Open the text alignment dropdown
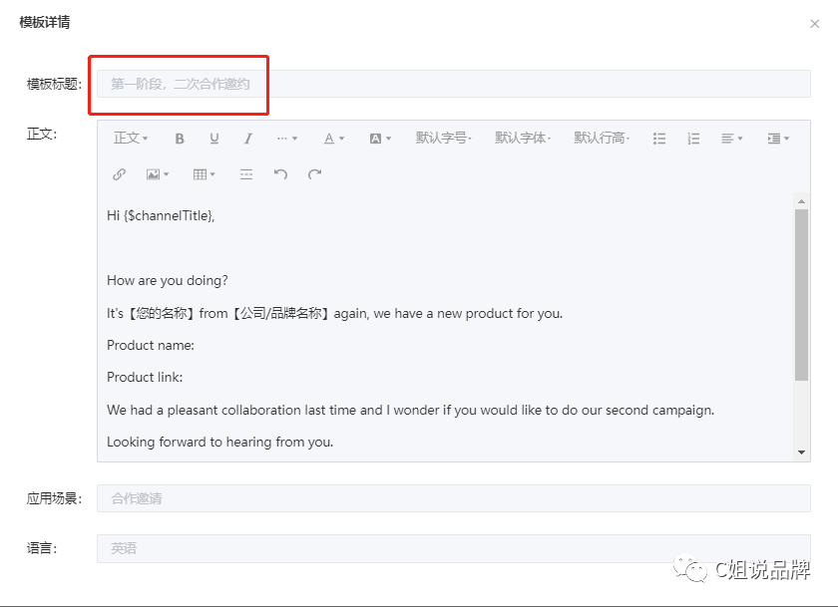 [731, 139]
